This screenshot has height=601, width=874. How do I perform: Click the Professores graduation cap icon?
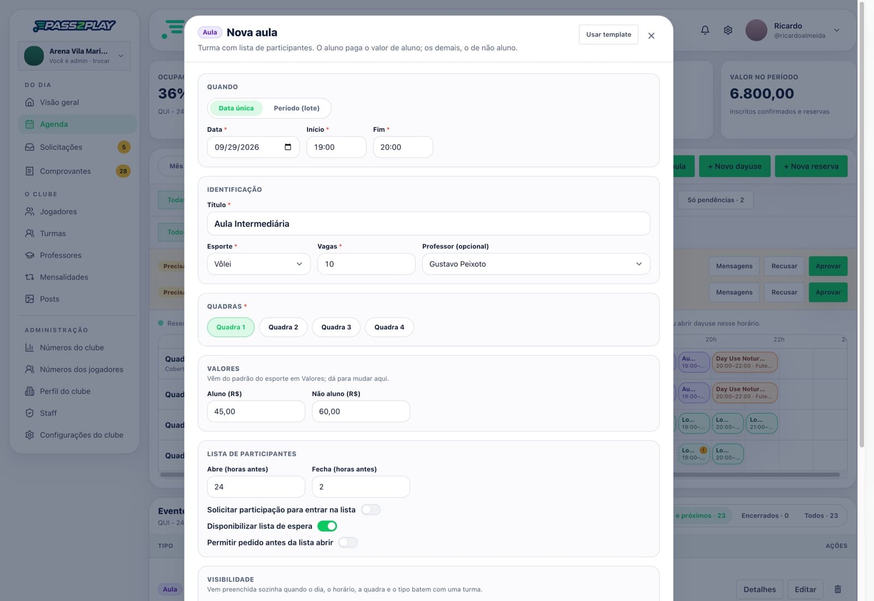click(29, 255)
